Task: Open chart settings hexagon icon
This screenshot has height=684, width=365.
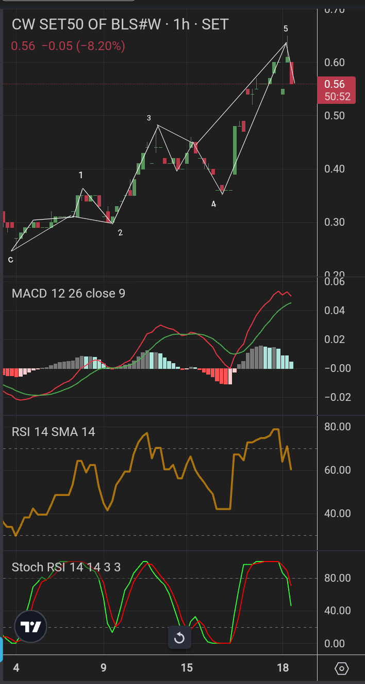Action: pos(342,669)
